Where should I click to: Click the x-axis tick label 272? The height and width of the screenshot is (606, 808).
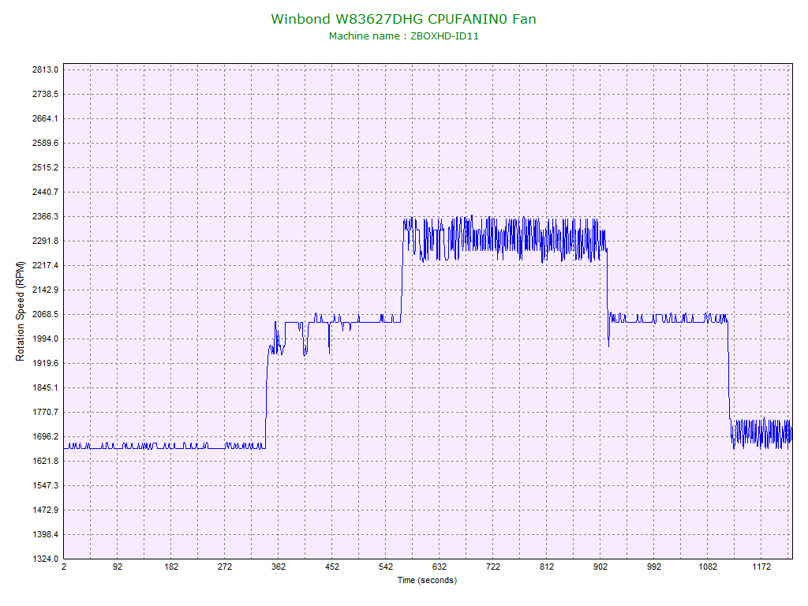(225, 567)
